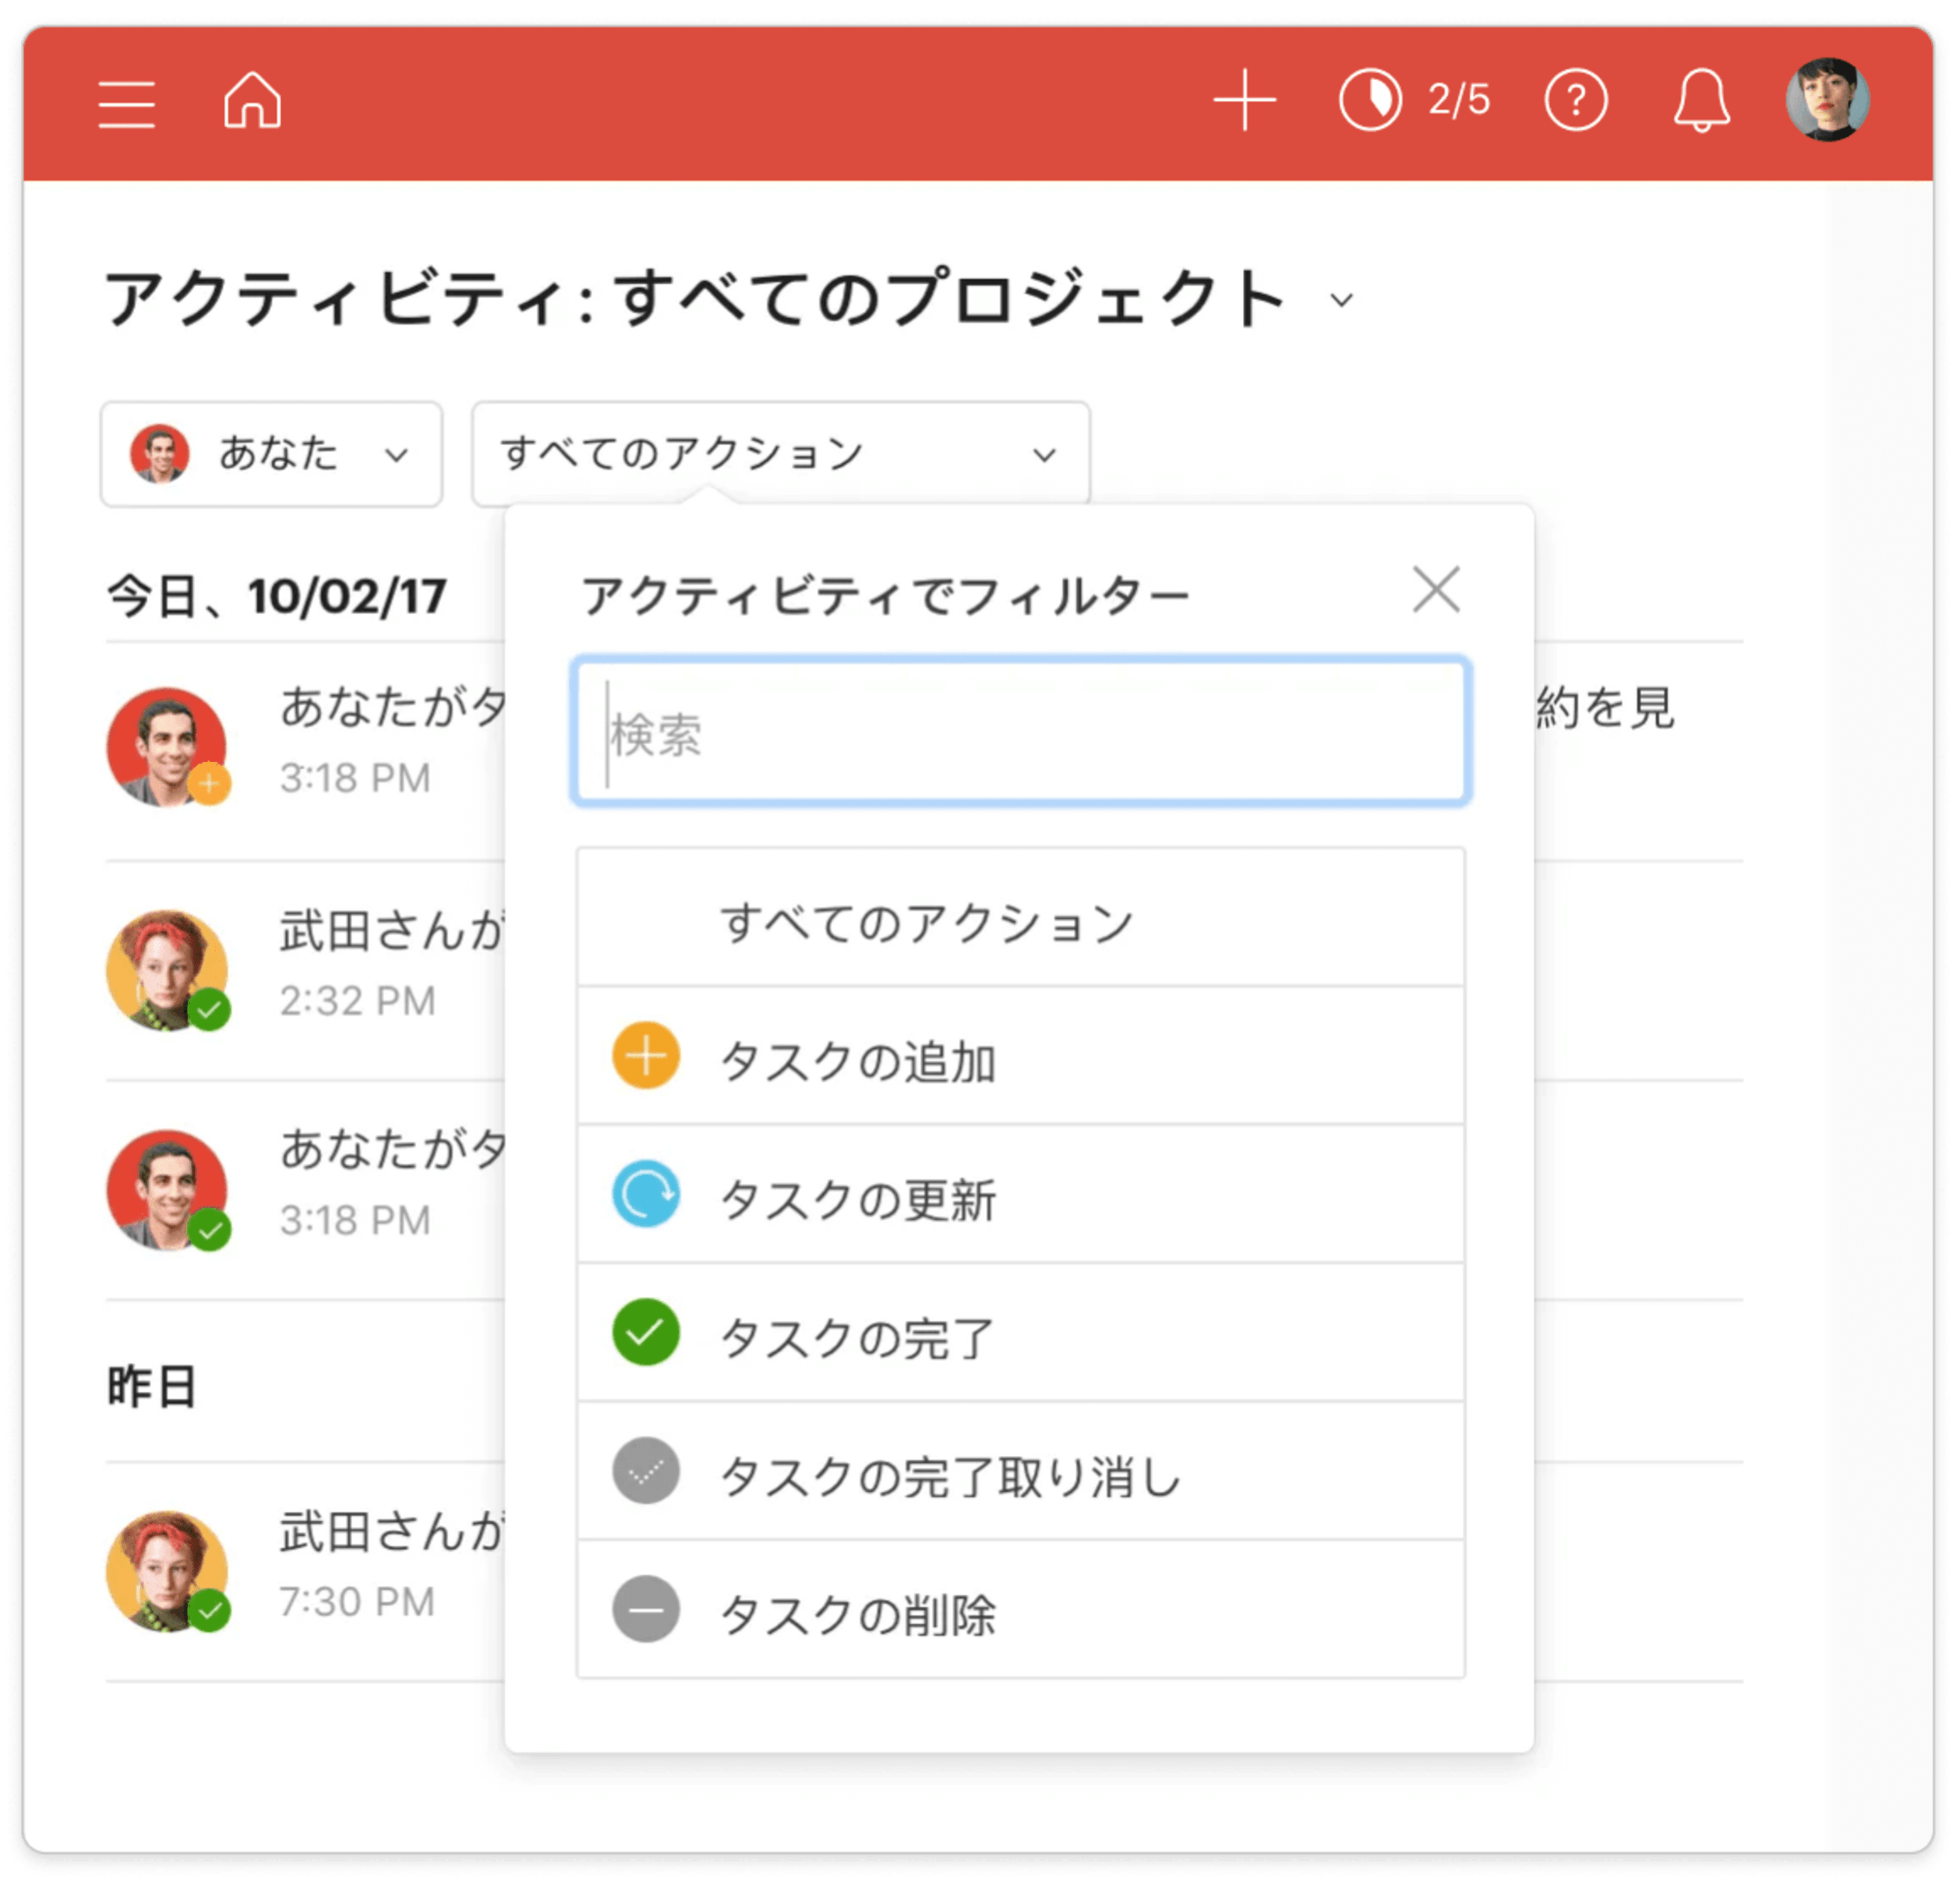Click the orange plus タスクの追加 icon
1960x1896 pixels.
646,1056
